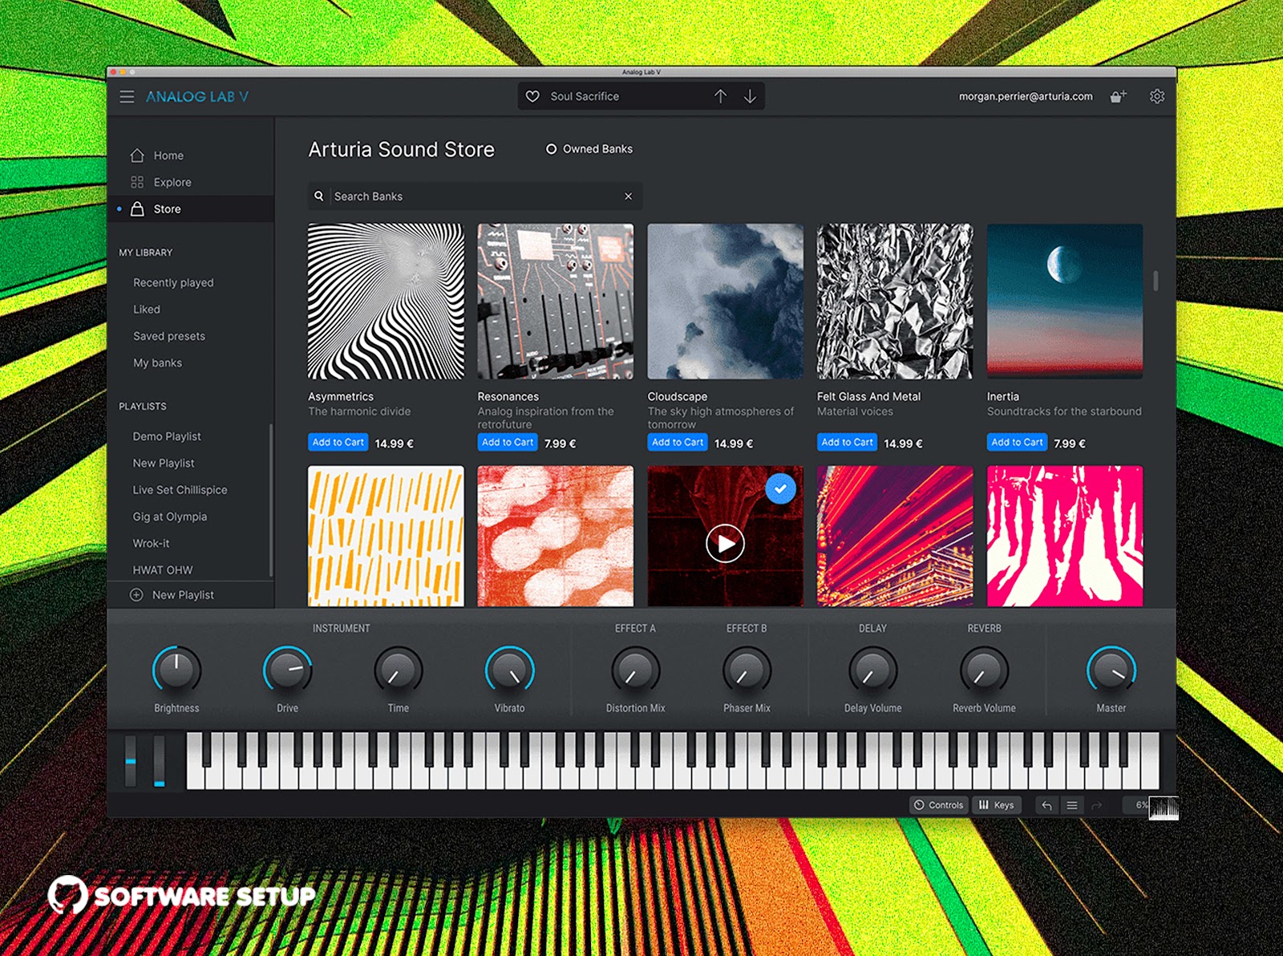The width and height of the screenshot is (1283, 956).
Task: Click the modulation wheel
Action: (159, 760)
